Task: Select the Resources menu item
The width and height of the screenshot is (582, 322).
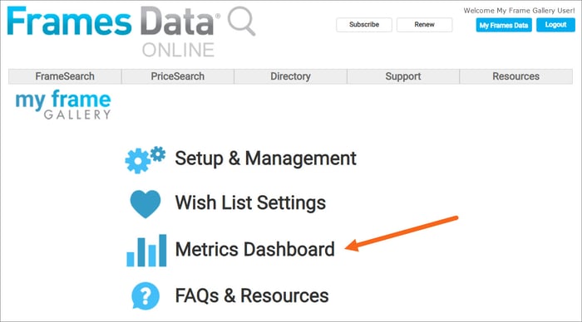Action: [x=516, y=76]
